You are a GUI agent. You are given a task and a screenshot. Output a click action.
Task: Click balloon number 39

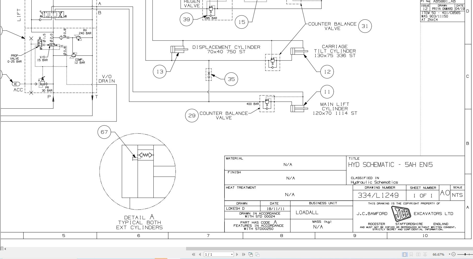tap(187, 19)
